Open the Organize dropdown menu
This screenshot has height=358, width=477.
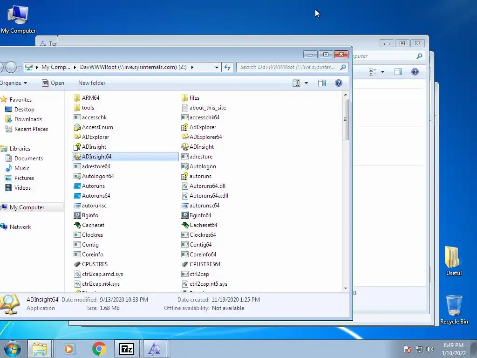coord(14,83)
